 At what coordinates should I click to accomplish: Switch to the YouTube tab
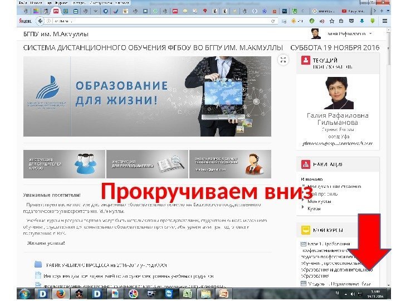(x=353, y=11)
